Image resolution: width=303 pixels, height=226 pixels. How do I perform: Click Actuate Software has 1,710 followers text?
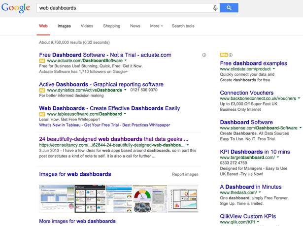[x=83, y=72]
